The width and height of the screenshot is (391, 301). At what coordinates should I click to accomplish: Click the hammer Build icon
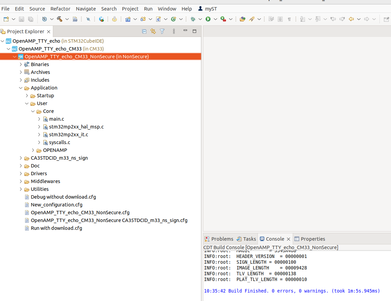point(60,19)
